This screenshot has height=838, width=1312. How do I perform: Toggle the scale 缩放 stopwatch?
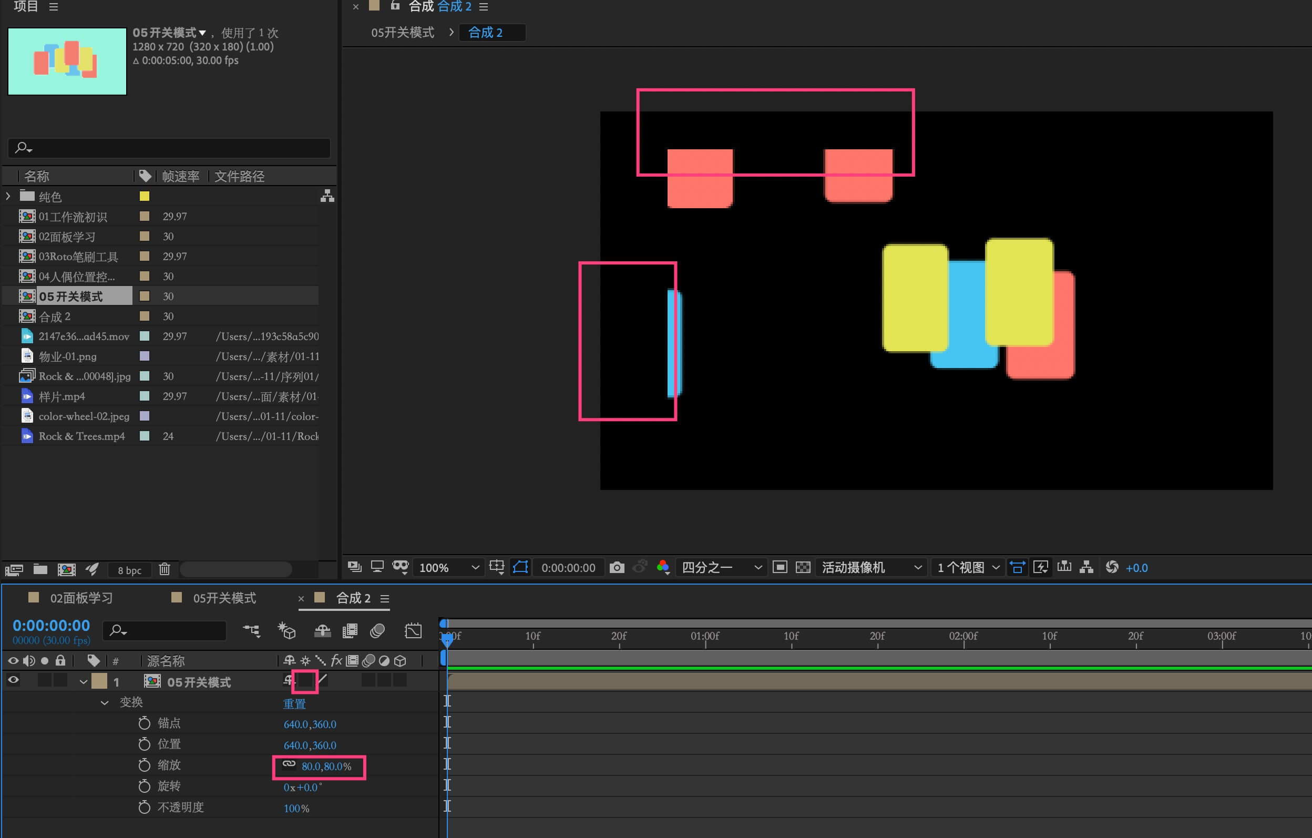pos(144,765)
